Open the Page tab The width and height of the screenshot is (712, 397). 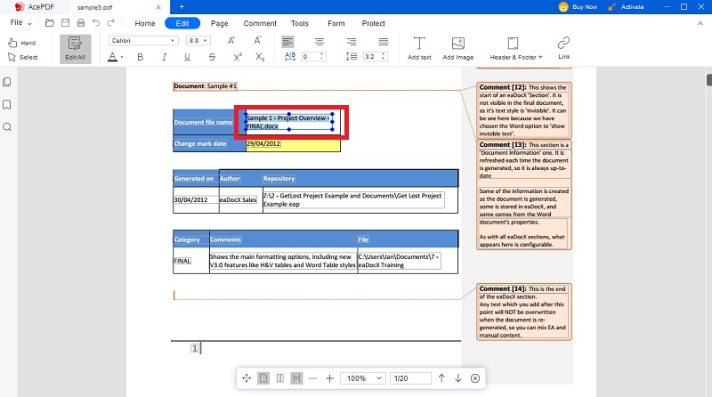point(219,23)
